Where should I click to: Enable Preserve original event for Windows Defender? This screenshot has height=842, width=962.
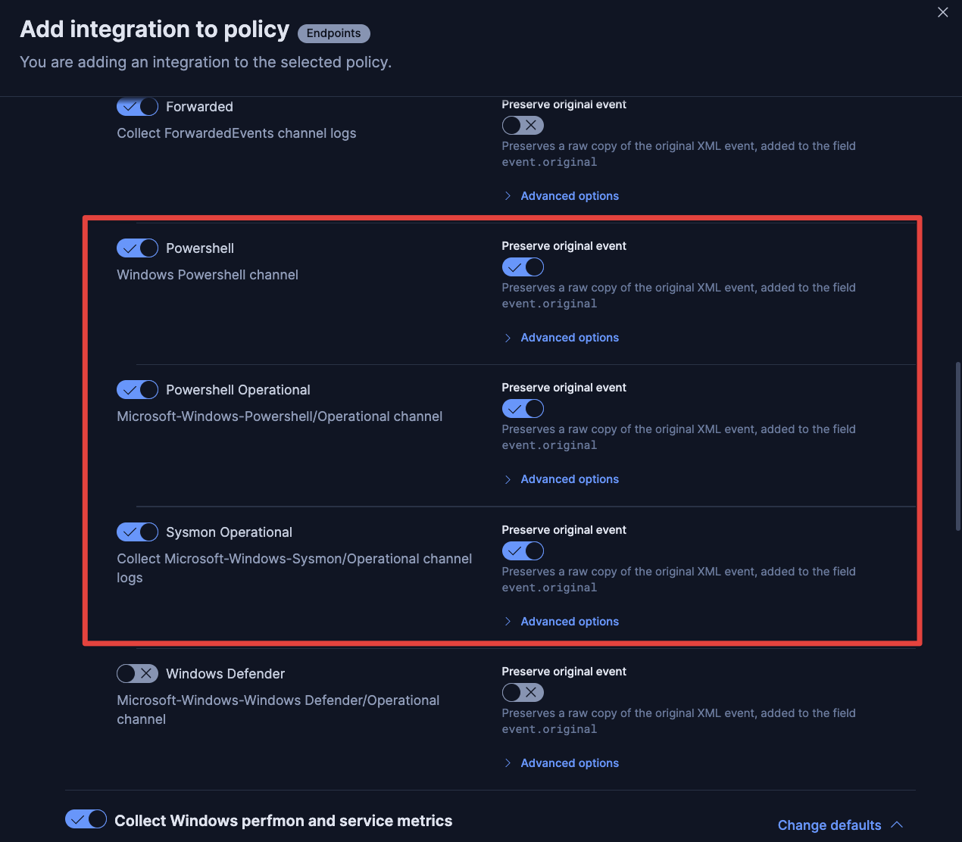point(523,693)
